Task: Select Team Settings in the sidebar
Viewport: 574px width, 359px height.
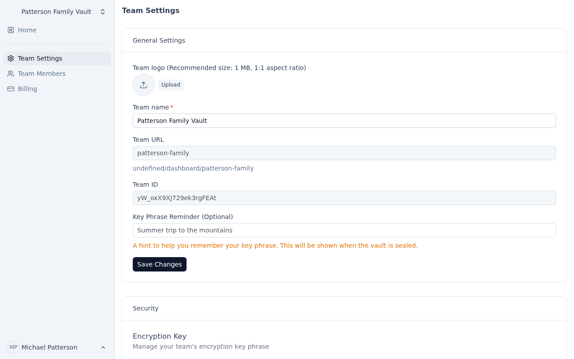Action: pos(40,58)
